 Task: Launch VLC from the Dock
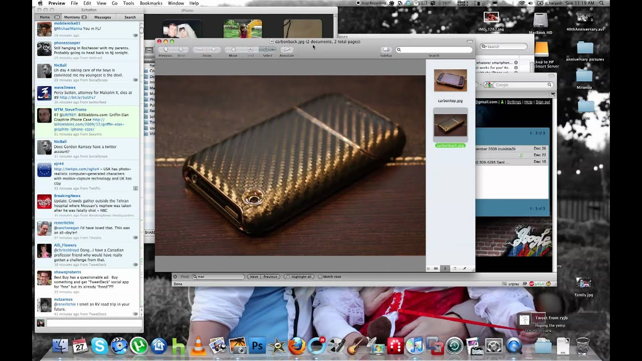point(199,346)
